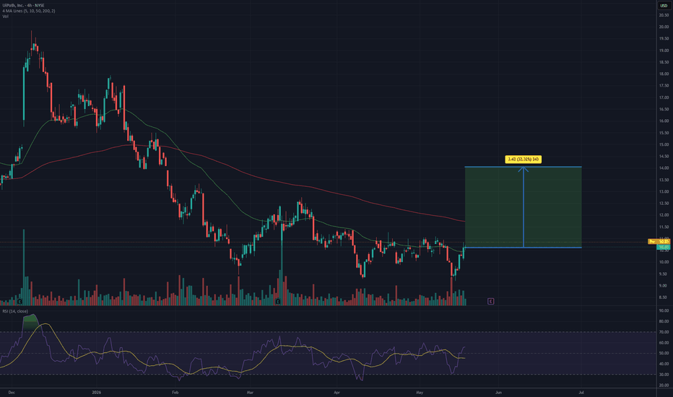Click the Feb label on time axis
The image size is (673, 397).
(x=175, y=392)
